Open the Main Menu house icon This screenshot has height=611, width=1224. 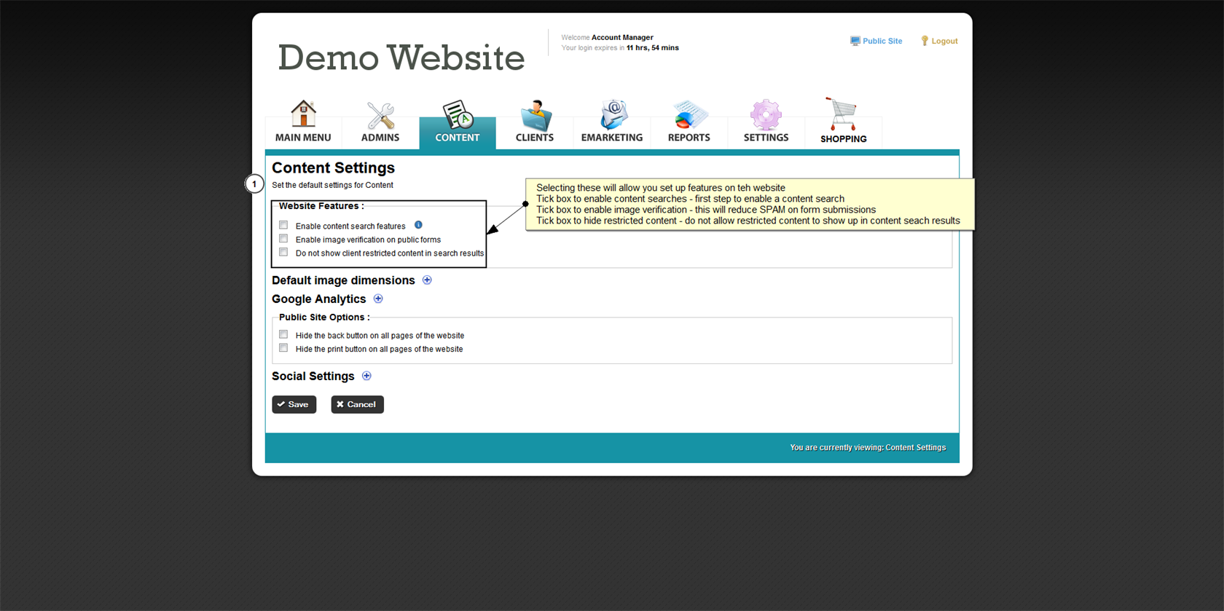click(303, 114)
